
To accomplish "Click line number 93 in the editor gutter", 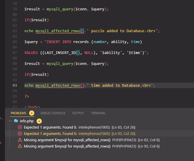I will click(15, 86).
